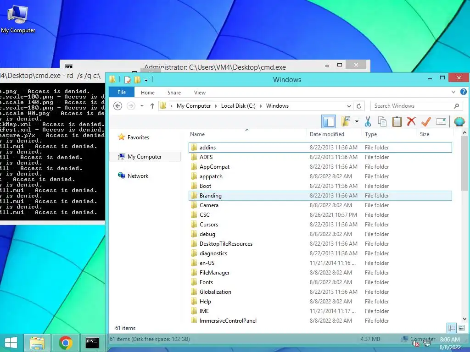Click the folder options toolbar icon

point(346,121)
